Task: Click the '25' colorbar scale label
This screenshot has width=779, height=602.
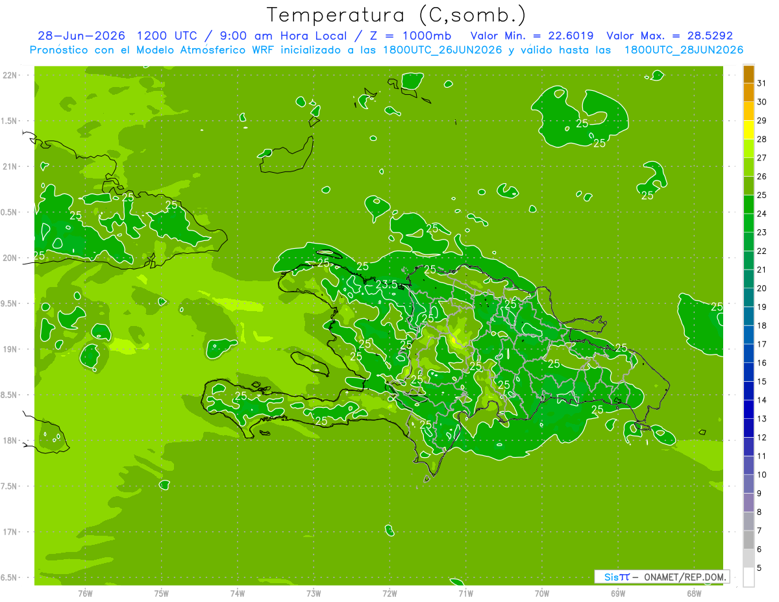Action: [762, 195]
